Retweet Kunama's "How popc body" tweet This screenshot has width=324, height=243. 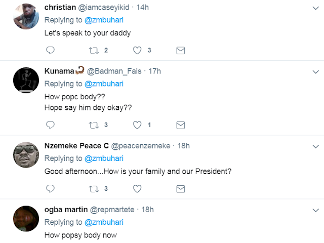click(93, 125)
